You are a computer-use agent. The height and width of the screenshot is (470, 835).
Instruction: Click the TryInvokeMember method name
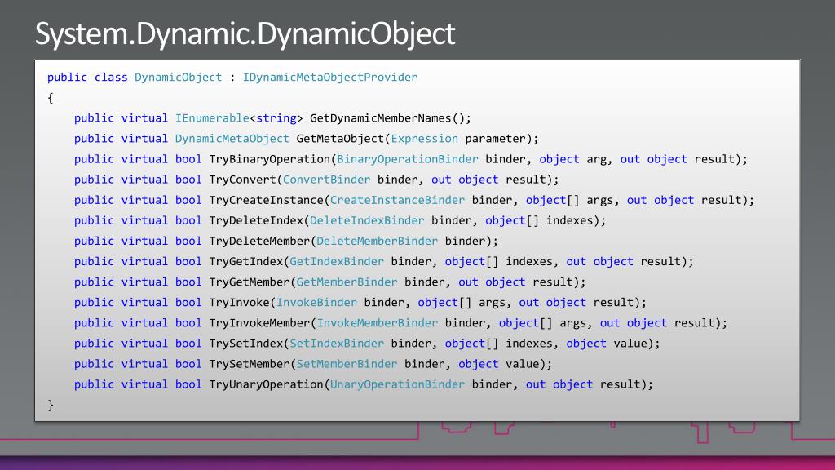[x=259, y=323]
